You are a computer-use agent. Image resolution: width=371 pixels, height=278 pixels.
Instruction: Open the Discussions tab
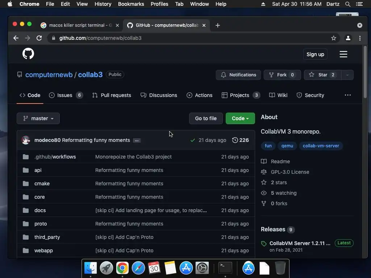click(x=159, y=95)
